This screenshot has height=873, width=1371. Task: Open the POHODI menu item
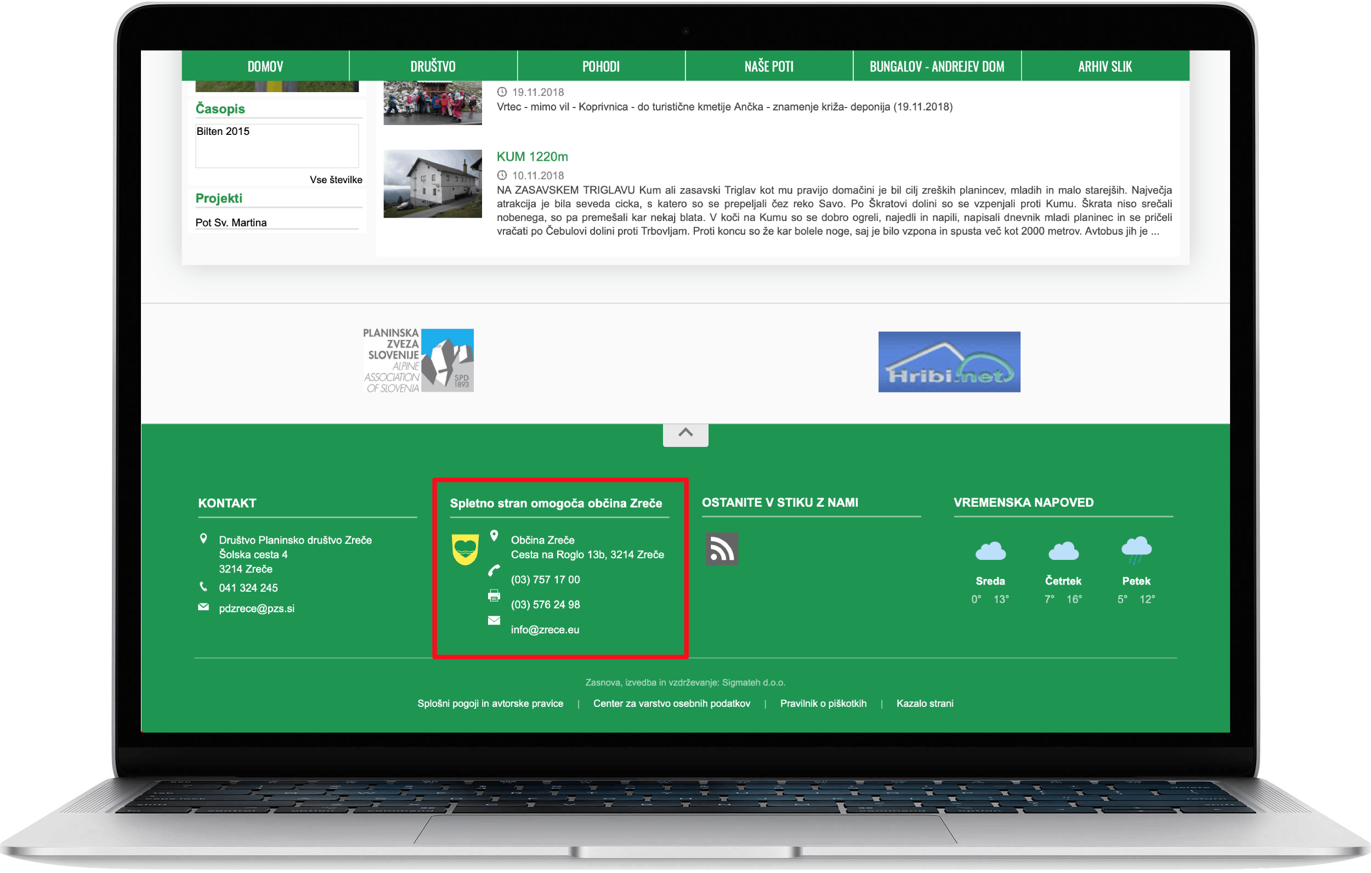(600, 66)
